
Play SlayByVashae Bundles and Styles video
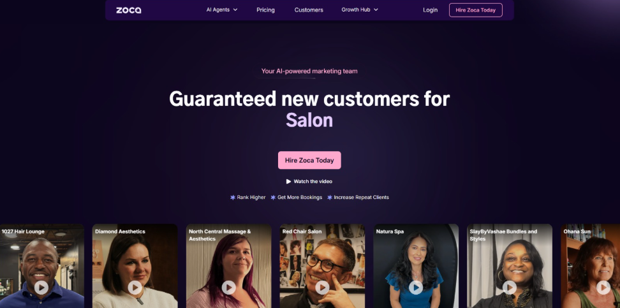(x=509, y=288)
